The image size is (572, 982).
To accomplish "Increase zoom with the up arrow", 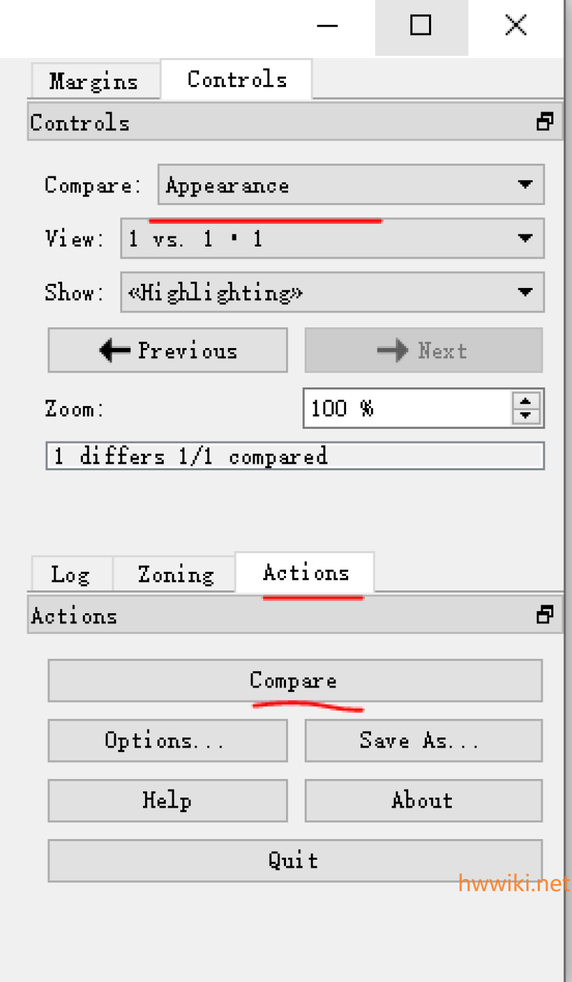I will click(526, 401).
